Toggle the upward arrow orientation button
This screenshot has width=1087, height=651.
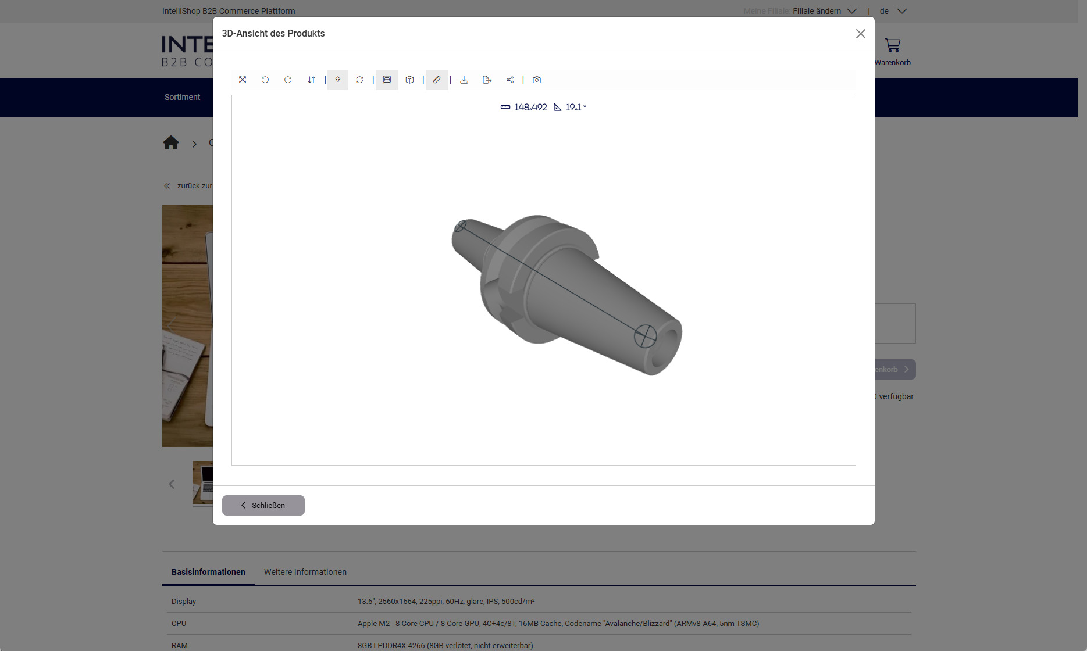(x=338, y=80)
